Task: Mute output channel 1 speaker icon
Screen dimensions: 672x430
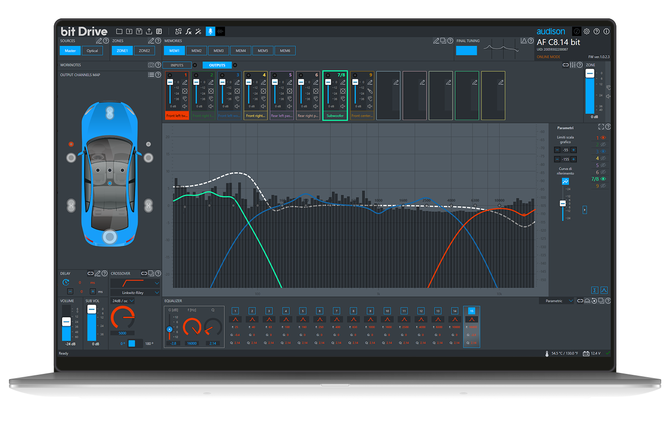Action: coord(185,106)
